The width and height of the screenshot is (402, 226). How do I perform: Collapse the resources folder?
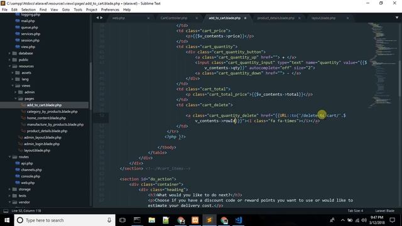[x=9, y=66]
